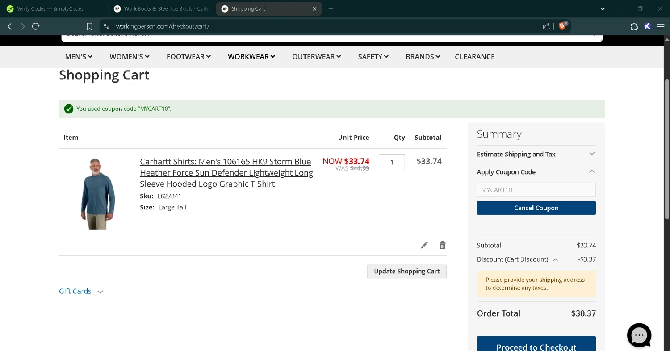The image size is (670, 351).
Task: Collapse the Apply Coupon Code section
Action: (x=536, y=172)
